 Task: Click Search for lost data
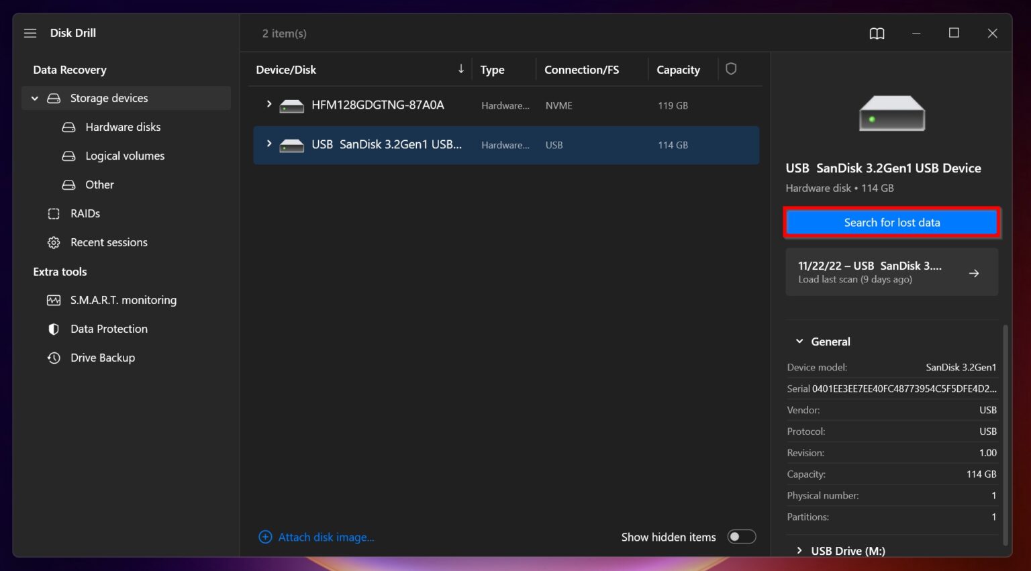tap(891, 222)
